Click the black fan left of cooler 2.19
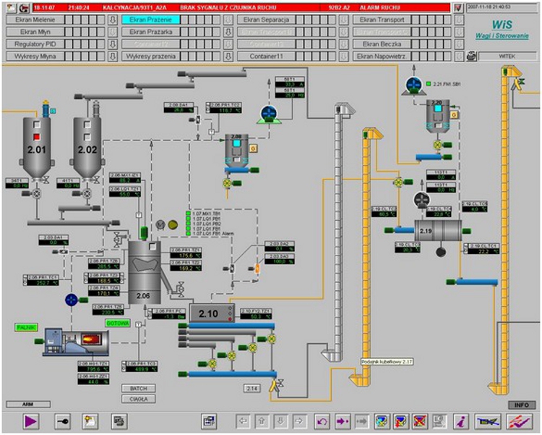 pyautogui.click(x=422, y=200)
